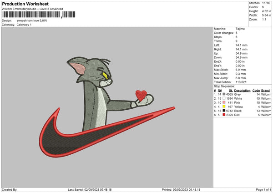
Task: Click the 'Black' description in stop 5
Action: point(238,111)
